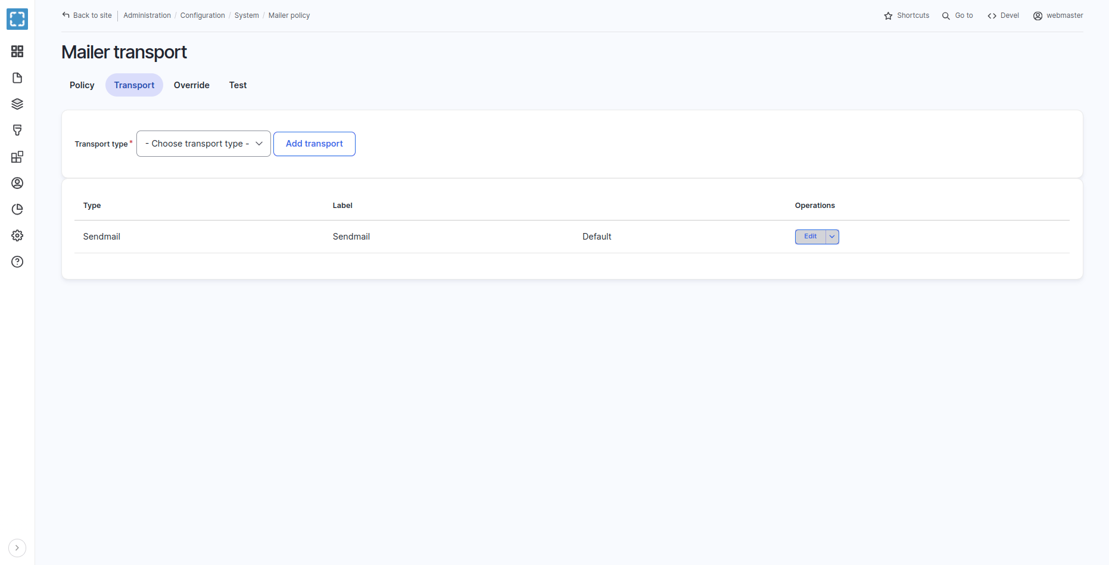This screenshot has height=565, width=1109.
Task: Open the People user icon in sidebar
Action: pos(17,183)
